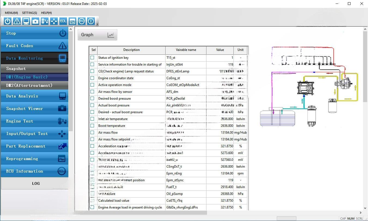Check the Status of ignition key checkbox
Screen dimensions: 368x221
[92, 58]
